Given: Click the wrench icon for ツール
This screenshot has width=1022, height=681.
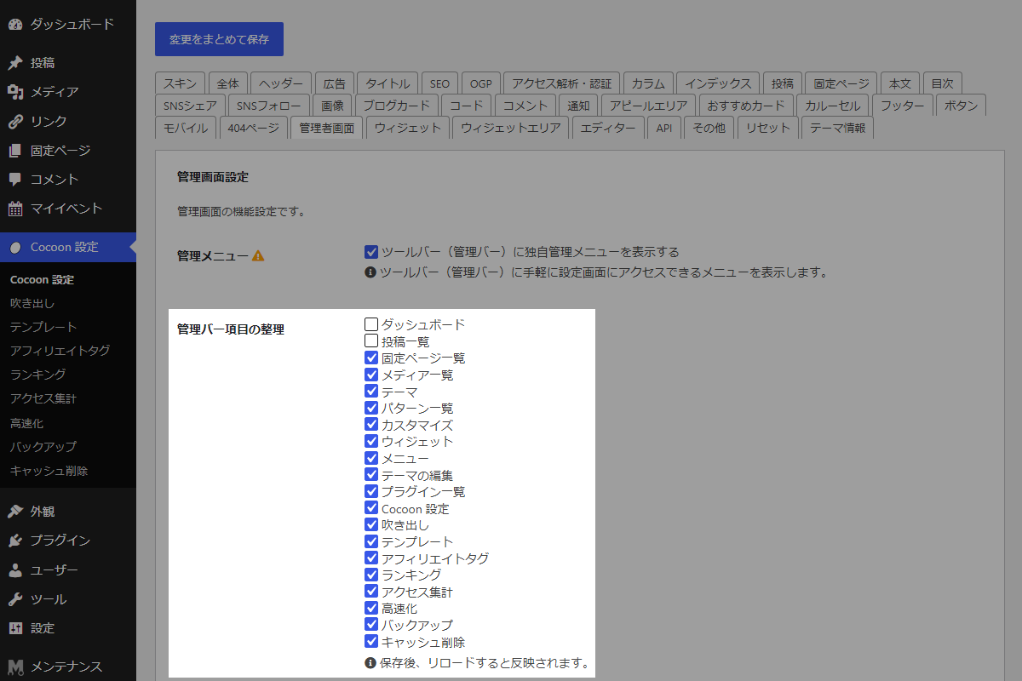Looking at the screenshot, I should coord(15,599).
